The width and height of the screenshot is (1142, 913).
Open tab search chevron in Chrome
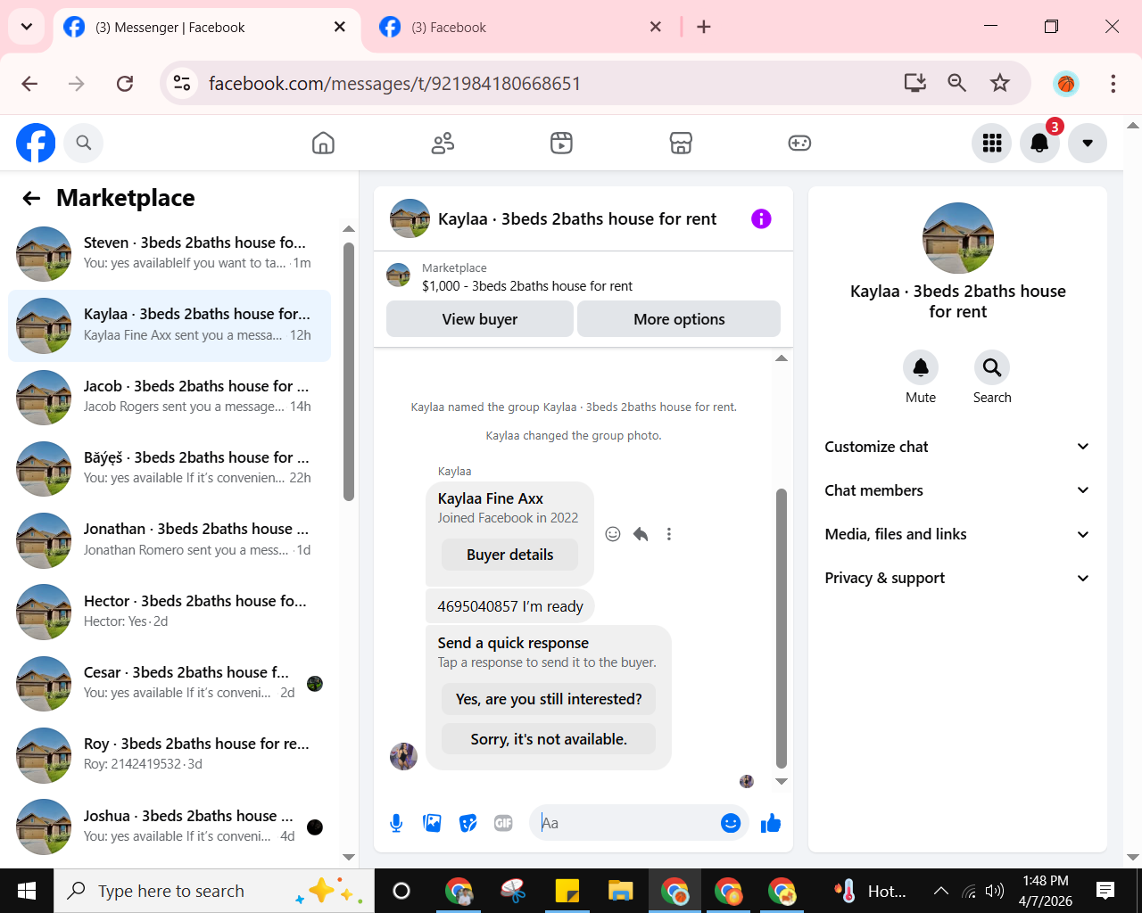point(27,27)
